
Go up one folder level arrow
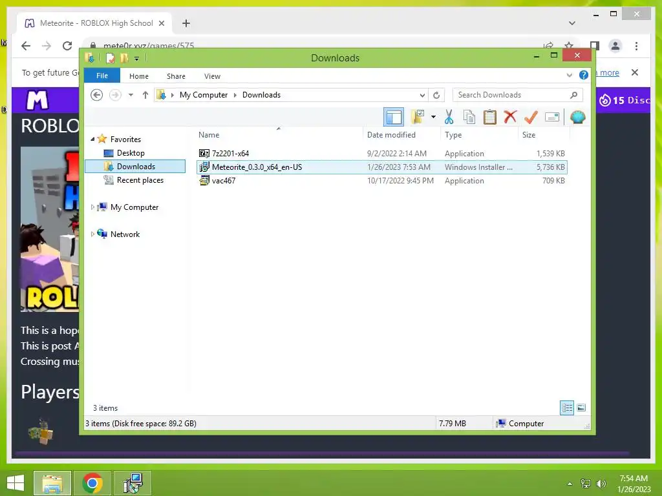click(145, 95)
